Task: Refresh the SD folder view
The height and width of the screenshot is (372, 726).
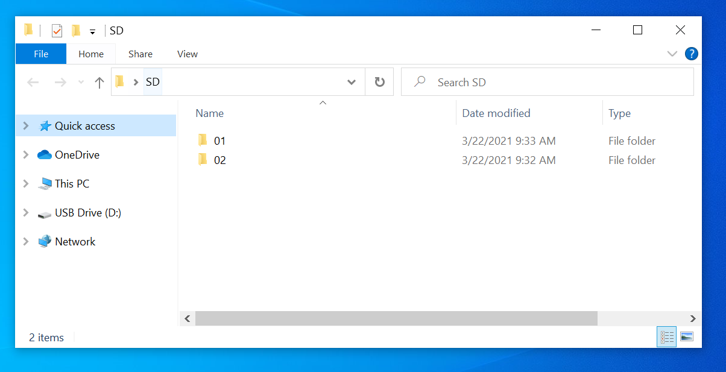Action: pos(379,82)
